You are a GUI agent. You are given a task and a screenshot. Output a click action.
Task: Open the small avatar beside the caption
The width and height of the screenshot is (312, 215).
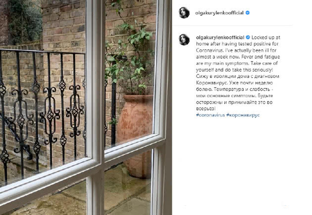point(184,39)
